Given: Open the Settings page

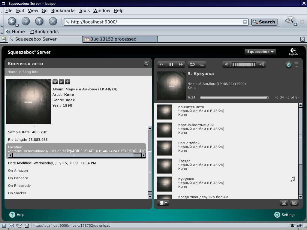Looking at the screenshot, I should tap(285, 215).
